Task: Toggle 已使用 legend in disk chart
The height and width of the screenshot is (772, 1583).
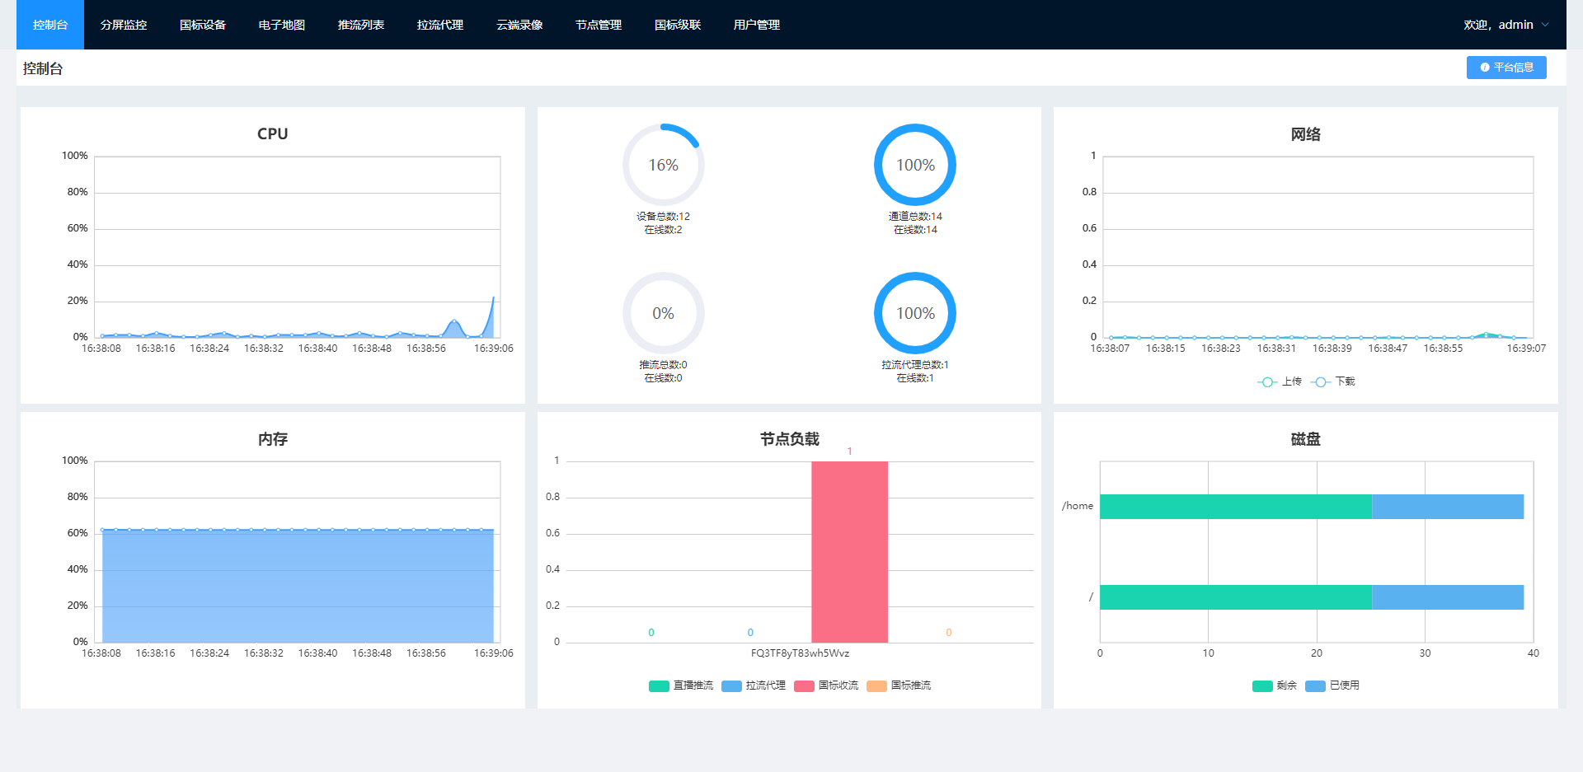Action: 1332,685
